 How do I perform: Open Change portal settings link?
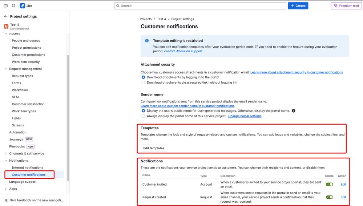(x=245, y=116)
